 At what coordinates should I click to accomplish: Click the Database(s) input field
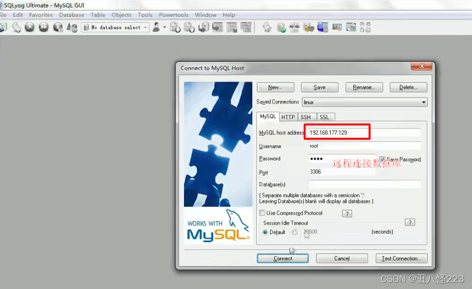pyautogui.click(x=364, y=185)
